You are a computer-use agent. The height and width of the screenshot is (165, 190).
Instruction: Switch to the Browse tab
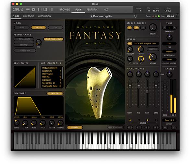tap(65, 9)
